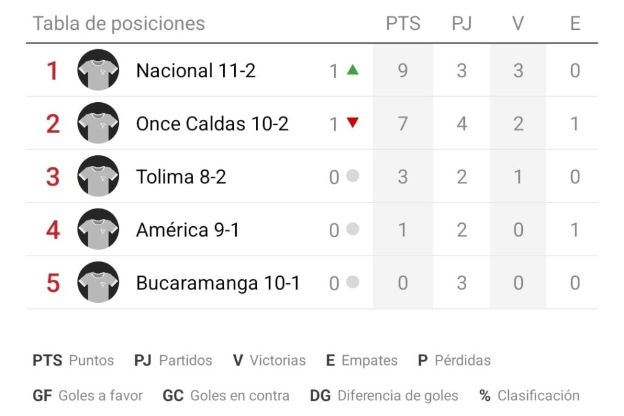The image size is (624, 416).
Task: Click green up arrow beside Nacional
Action: tap(353, 70)
